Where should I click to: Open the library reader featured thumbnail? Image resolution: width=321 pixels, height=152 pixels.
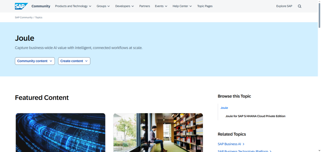tap(158, 133)
